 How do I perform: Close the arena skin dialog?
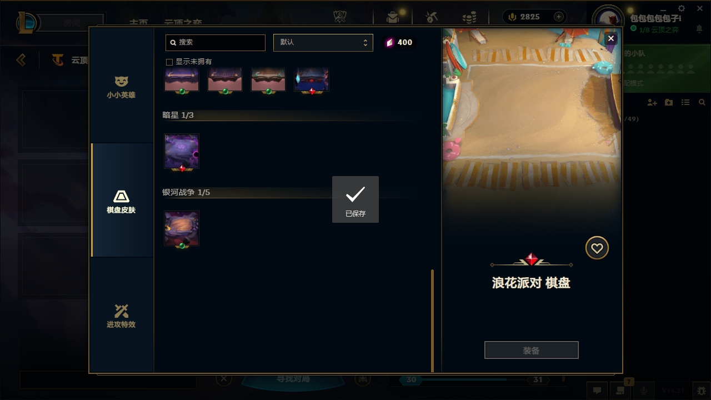point(611,38)
